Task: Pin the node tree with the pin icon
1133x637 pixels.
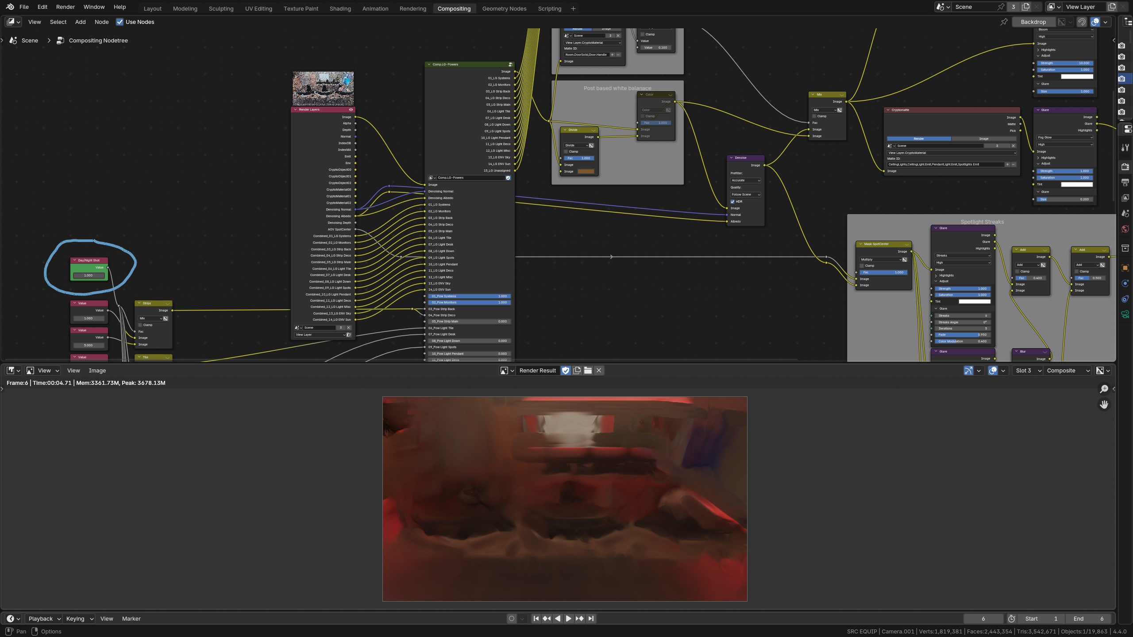Action: (x=1004, y=22)
